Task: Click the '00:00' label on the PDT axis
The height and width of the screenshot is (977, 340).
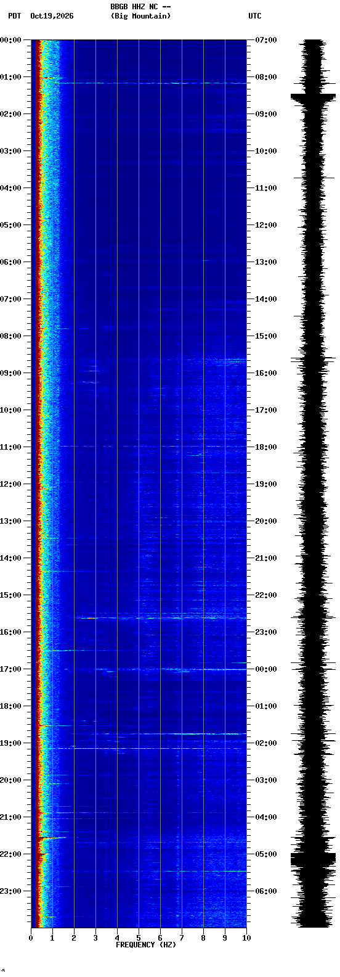Action: [x=10, y=40]
